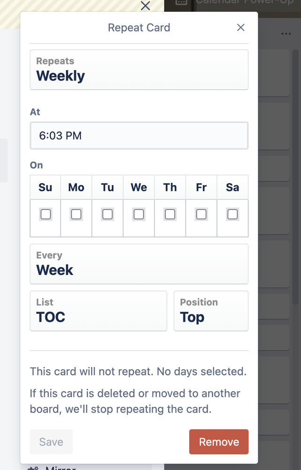The width and height of the screenshot is (301, 470).
Task: Close the Repeat Card popup
Action: tap(241, 28)
